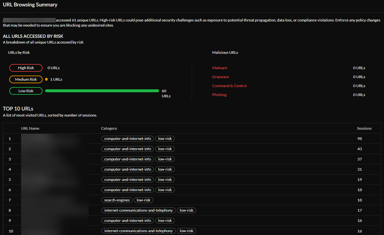
Task: Click the 0 URLs high risk count
Action: 53,68
